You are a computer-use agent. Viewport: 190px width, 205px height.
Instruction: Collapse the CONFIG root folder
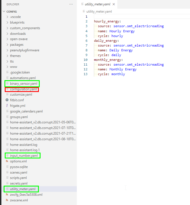point(4,11)
